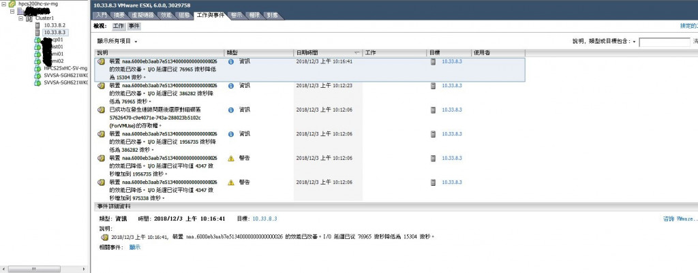Click event icon of row dropping to 386282
The image size is (698, 273).
(x=102, y=134)
